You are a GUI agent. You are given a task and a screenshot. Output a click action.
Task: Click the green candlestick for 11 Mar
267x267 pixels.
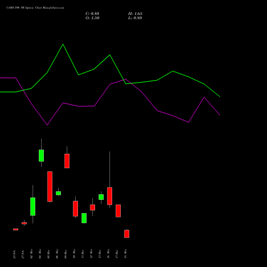84,218
